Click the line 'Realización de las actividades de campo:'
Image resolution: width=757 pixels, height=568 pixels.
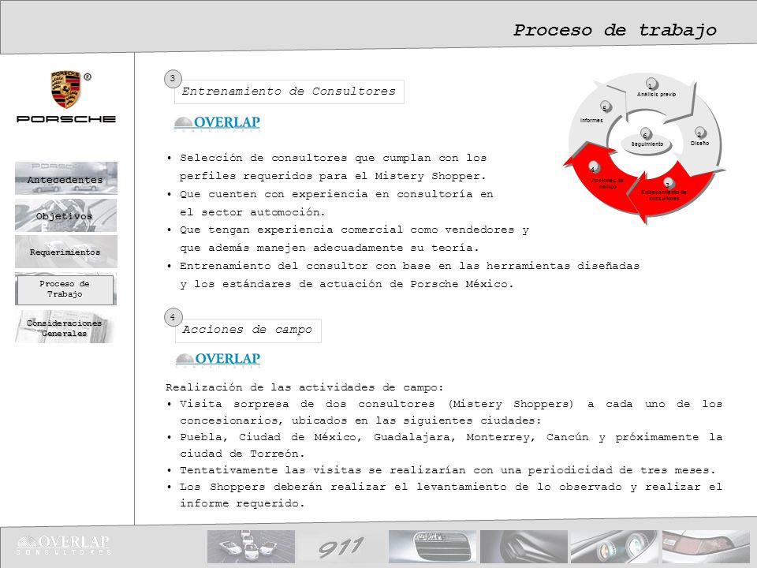(304, 387)
